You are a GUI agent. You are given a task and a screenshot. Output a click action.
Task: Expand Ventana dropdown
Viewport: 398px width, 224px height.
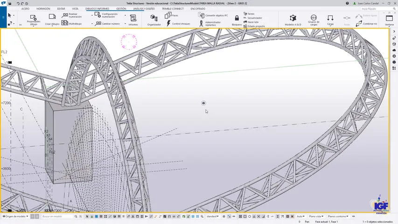coord(389,26)
